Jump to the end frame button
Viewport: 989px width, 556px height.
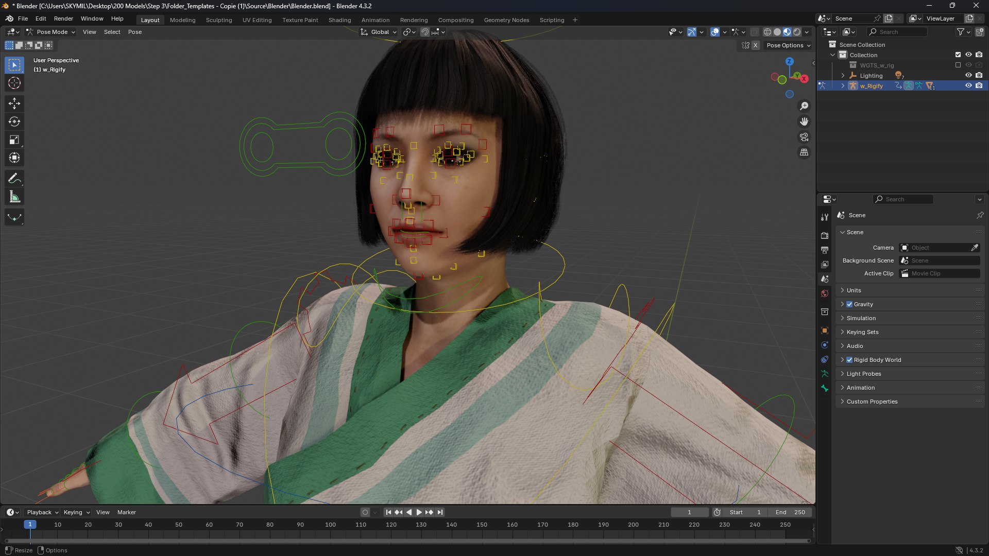[440, 512]
